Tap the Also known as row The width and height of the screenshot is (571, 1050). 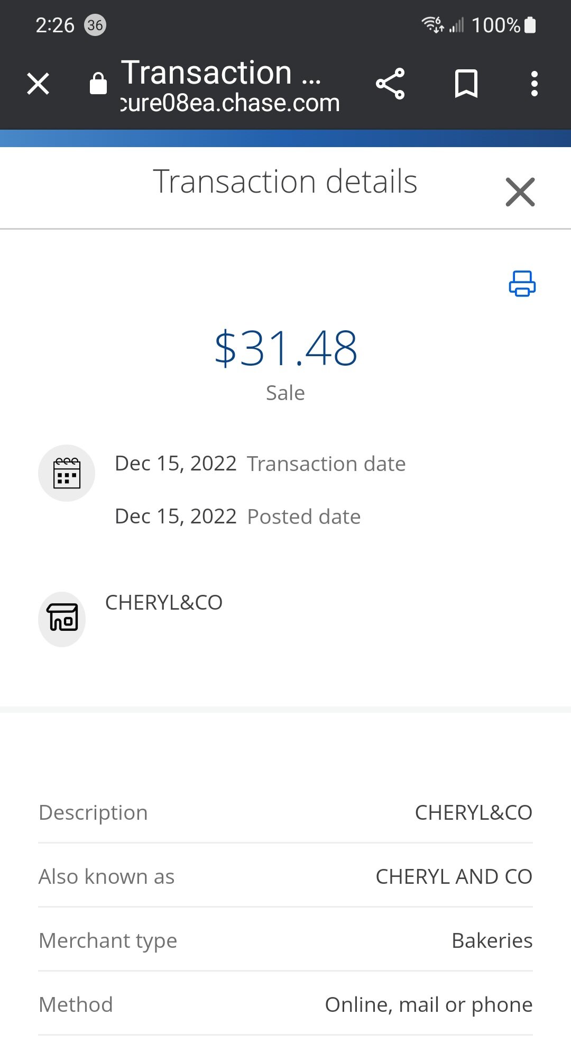click(x=285, y=876)
